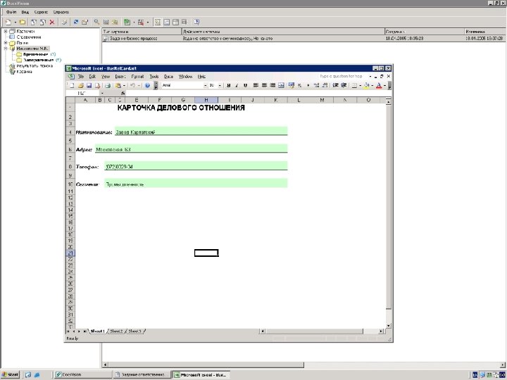Click the Font Color red A swatch
This screenshot has height=380, width=507.
[x=379, y=85]
